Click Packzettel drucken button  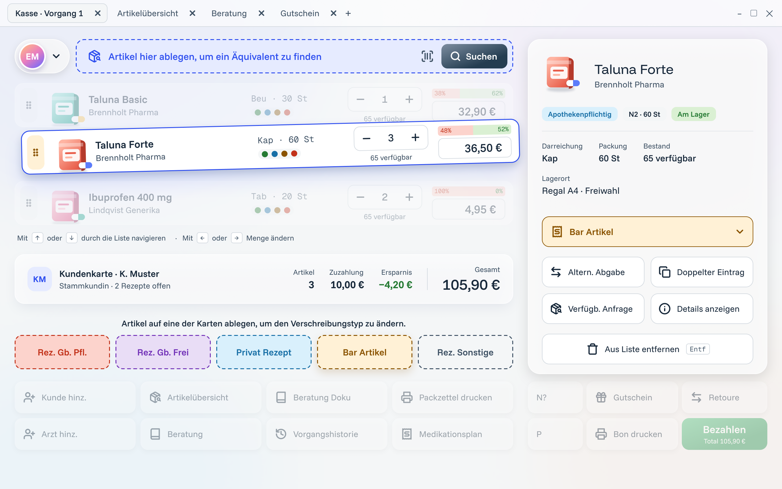pyautogui.click(x=452, y=397)
